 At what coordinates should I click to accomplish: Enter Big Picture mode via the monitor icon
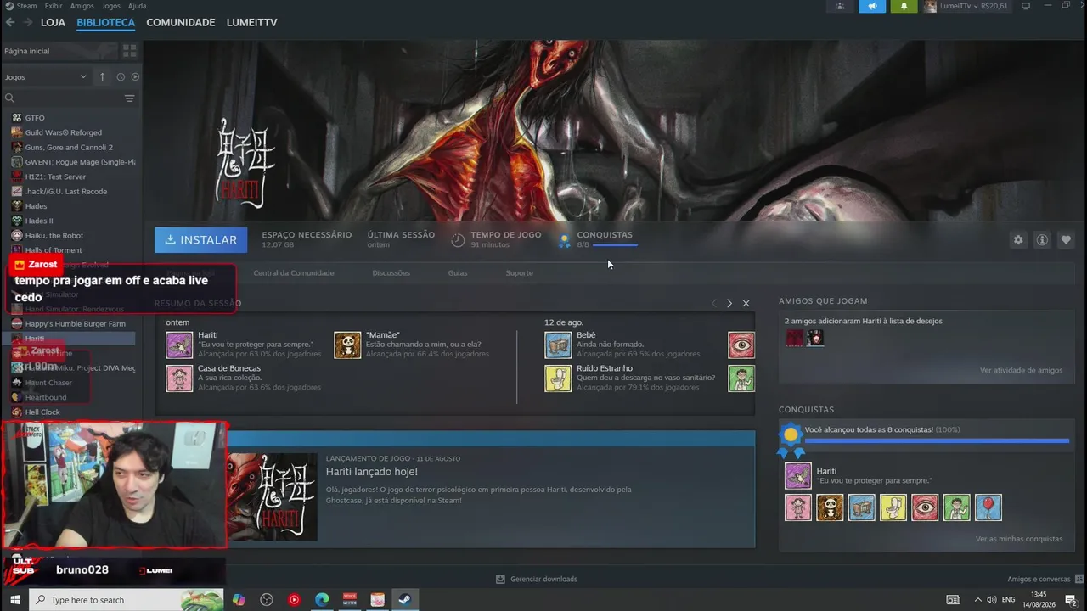pyautogui.click(x=1026, y=6)
